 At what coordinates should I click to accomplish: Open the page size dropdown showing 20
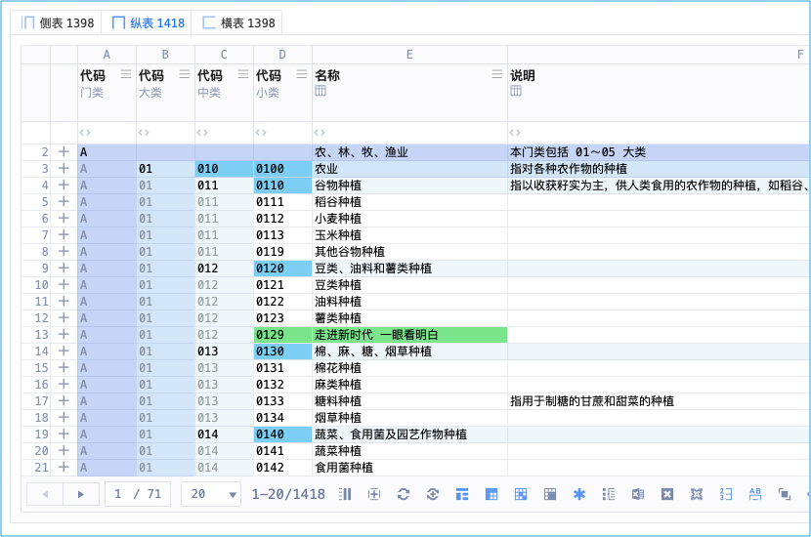click(213, 494)
